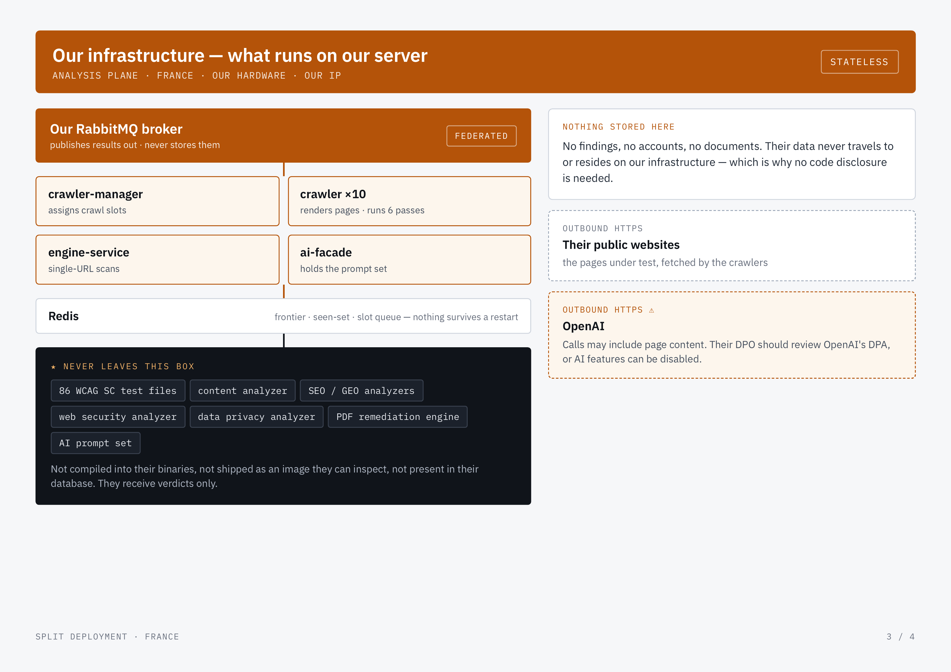Select 'renders pages · runs 6 passes' caption
This screenshot has width=951, height=672.
click(362, 210)
